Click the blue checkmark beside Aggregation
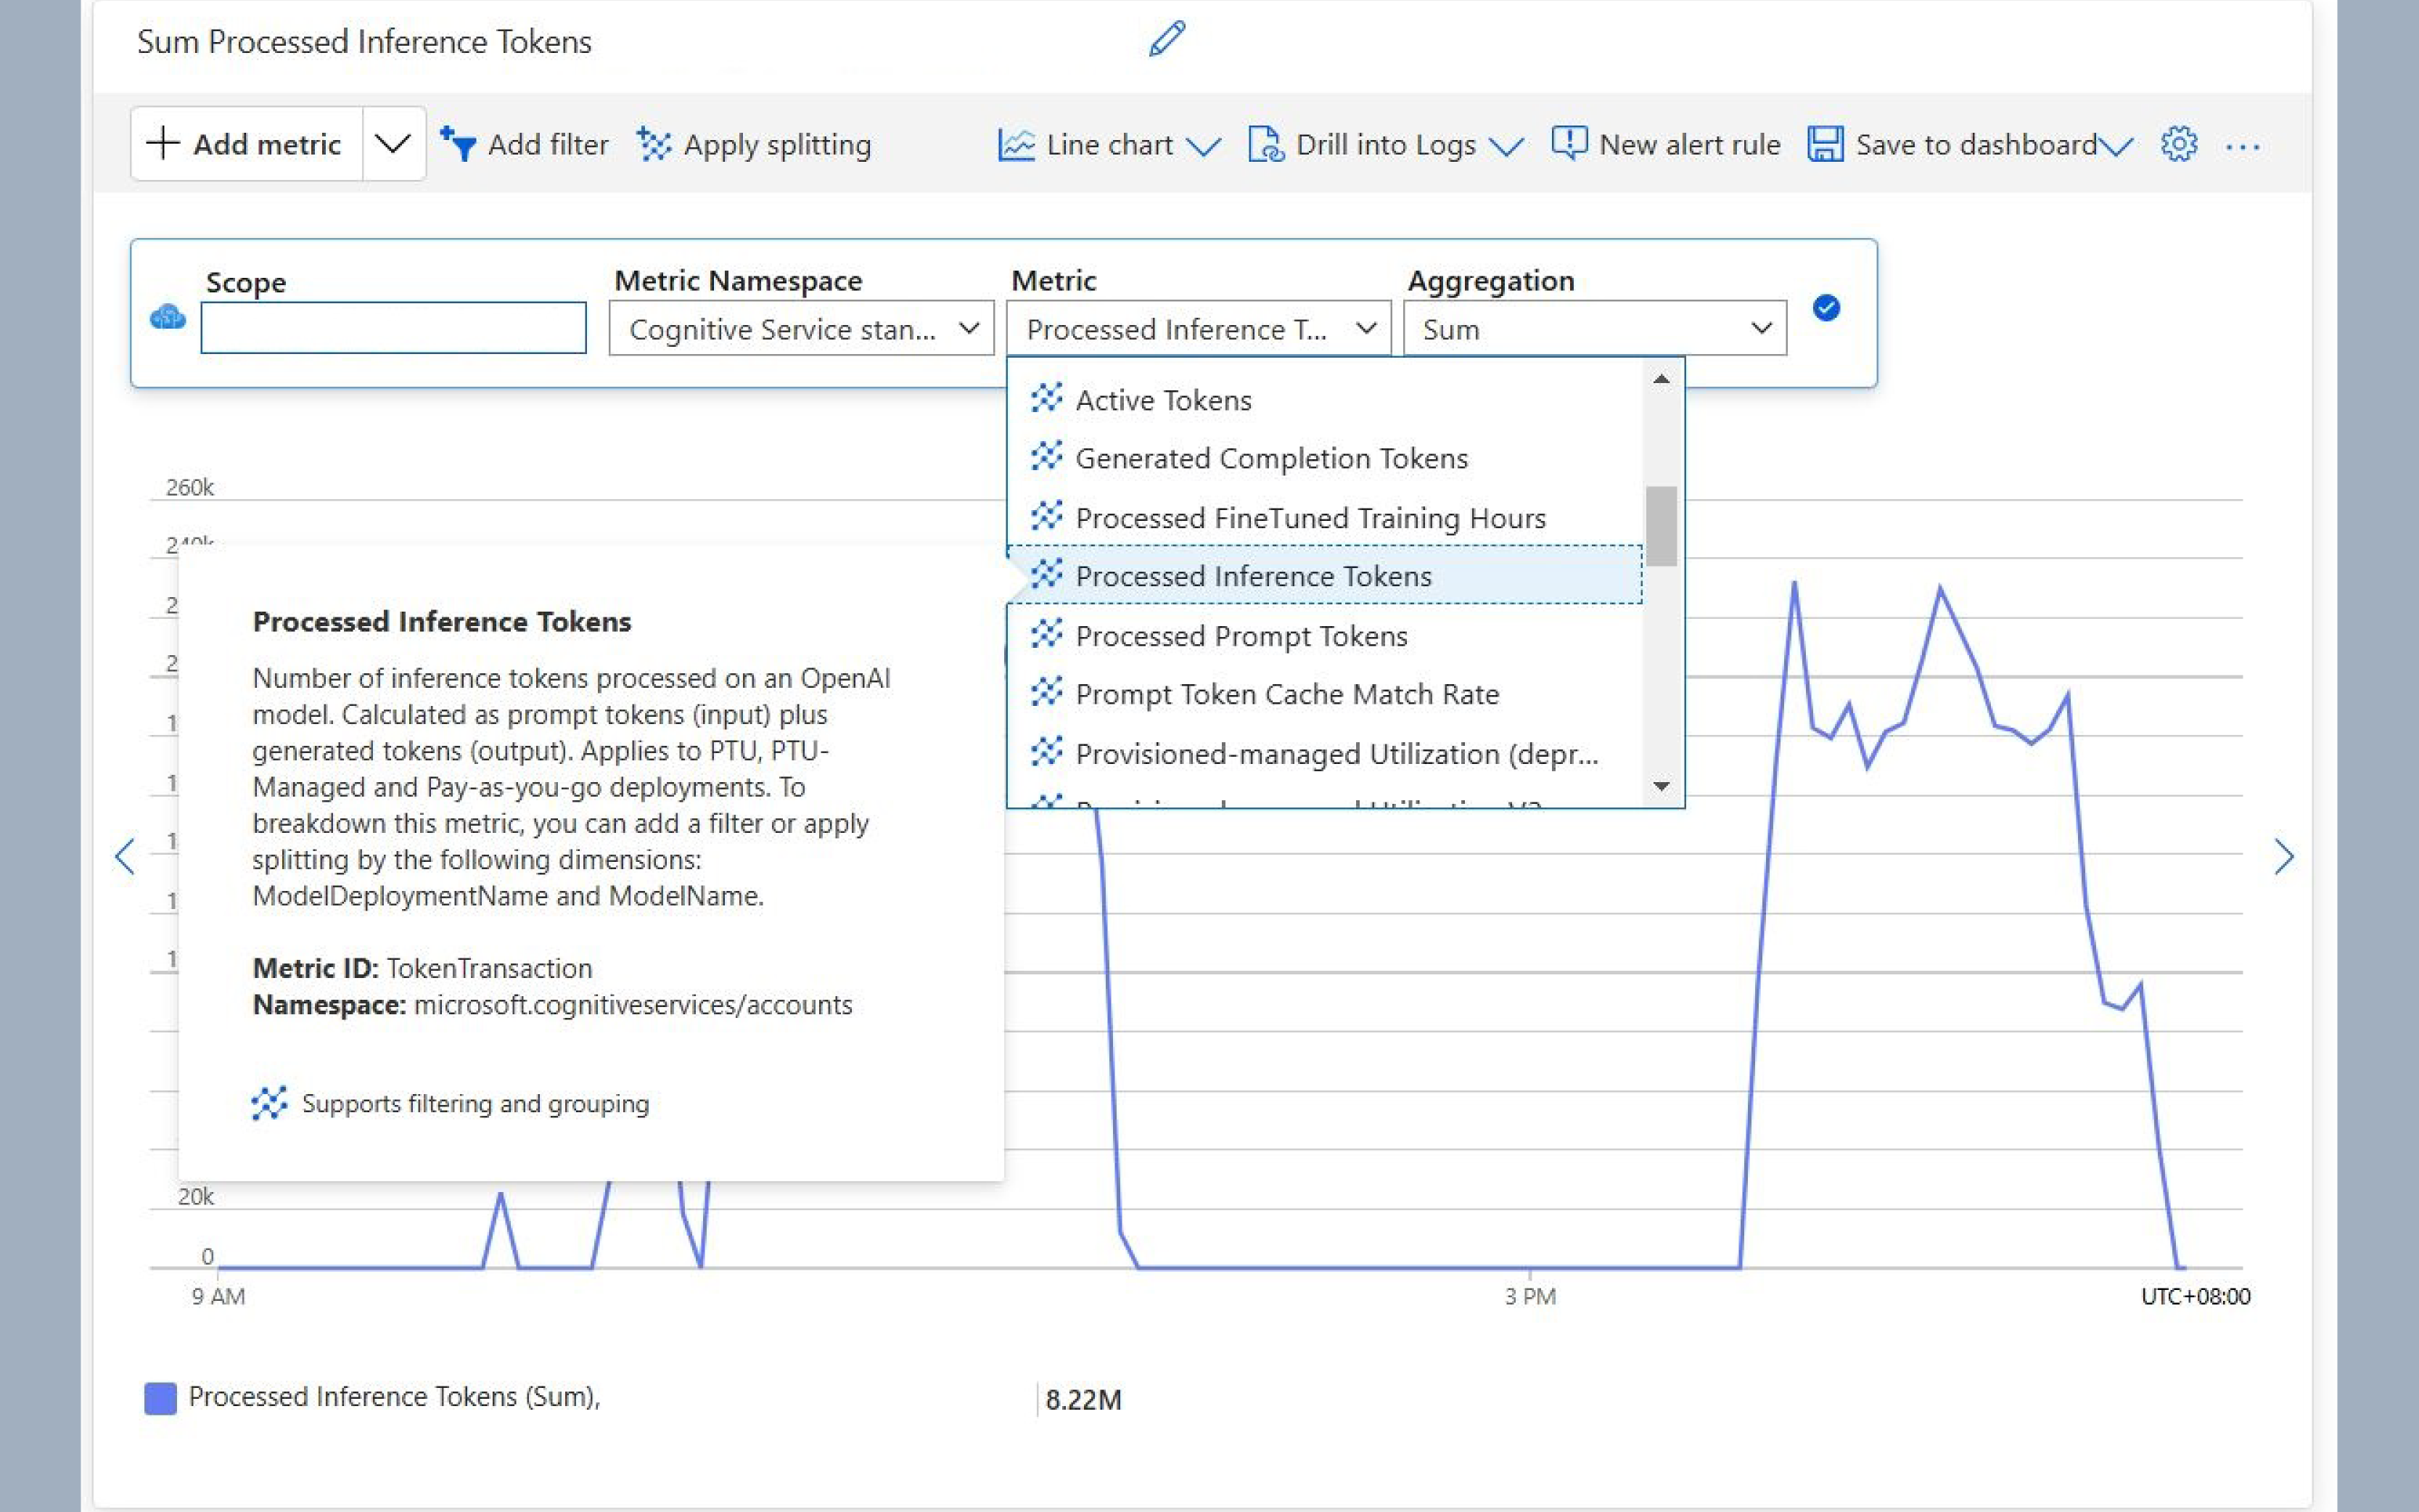This screenshot has width=2419, height=1512. [x=1826, y=308]
